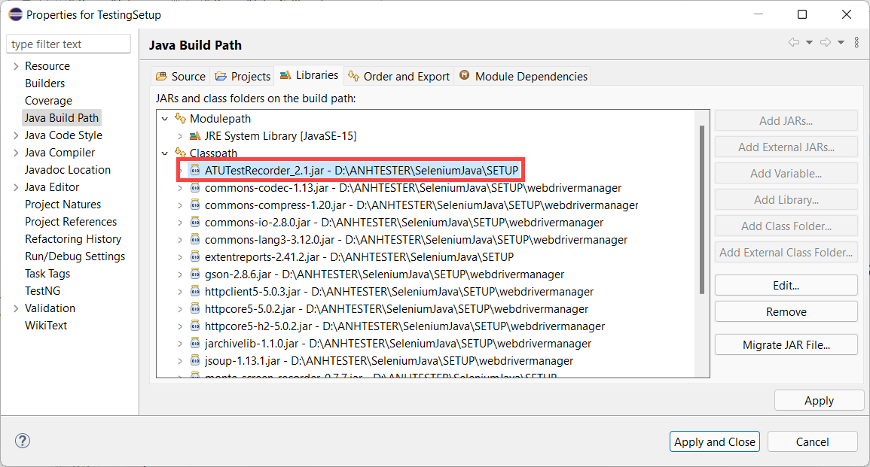The height and width of the screenshot is (467, 870).
Task: Open forward history dropdown arrow
Action: [x=841, y=42]
